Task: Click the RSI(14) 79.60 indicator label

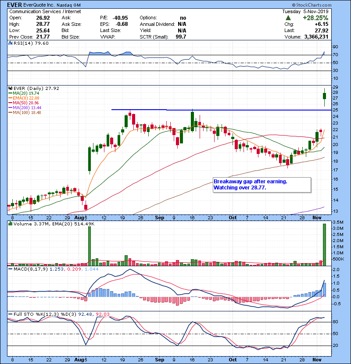Action: (x=31, y=43)
